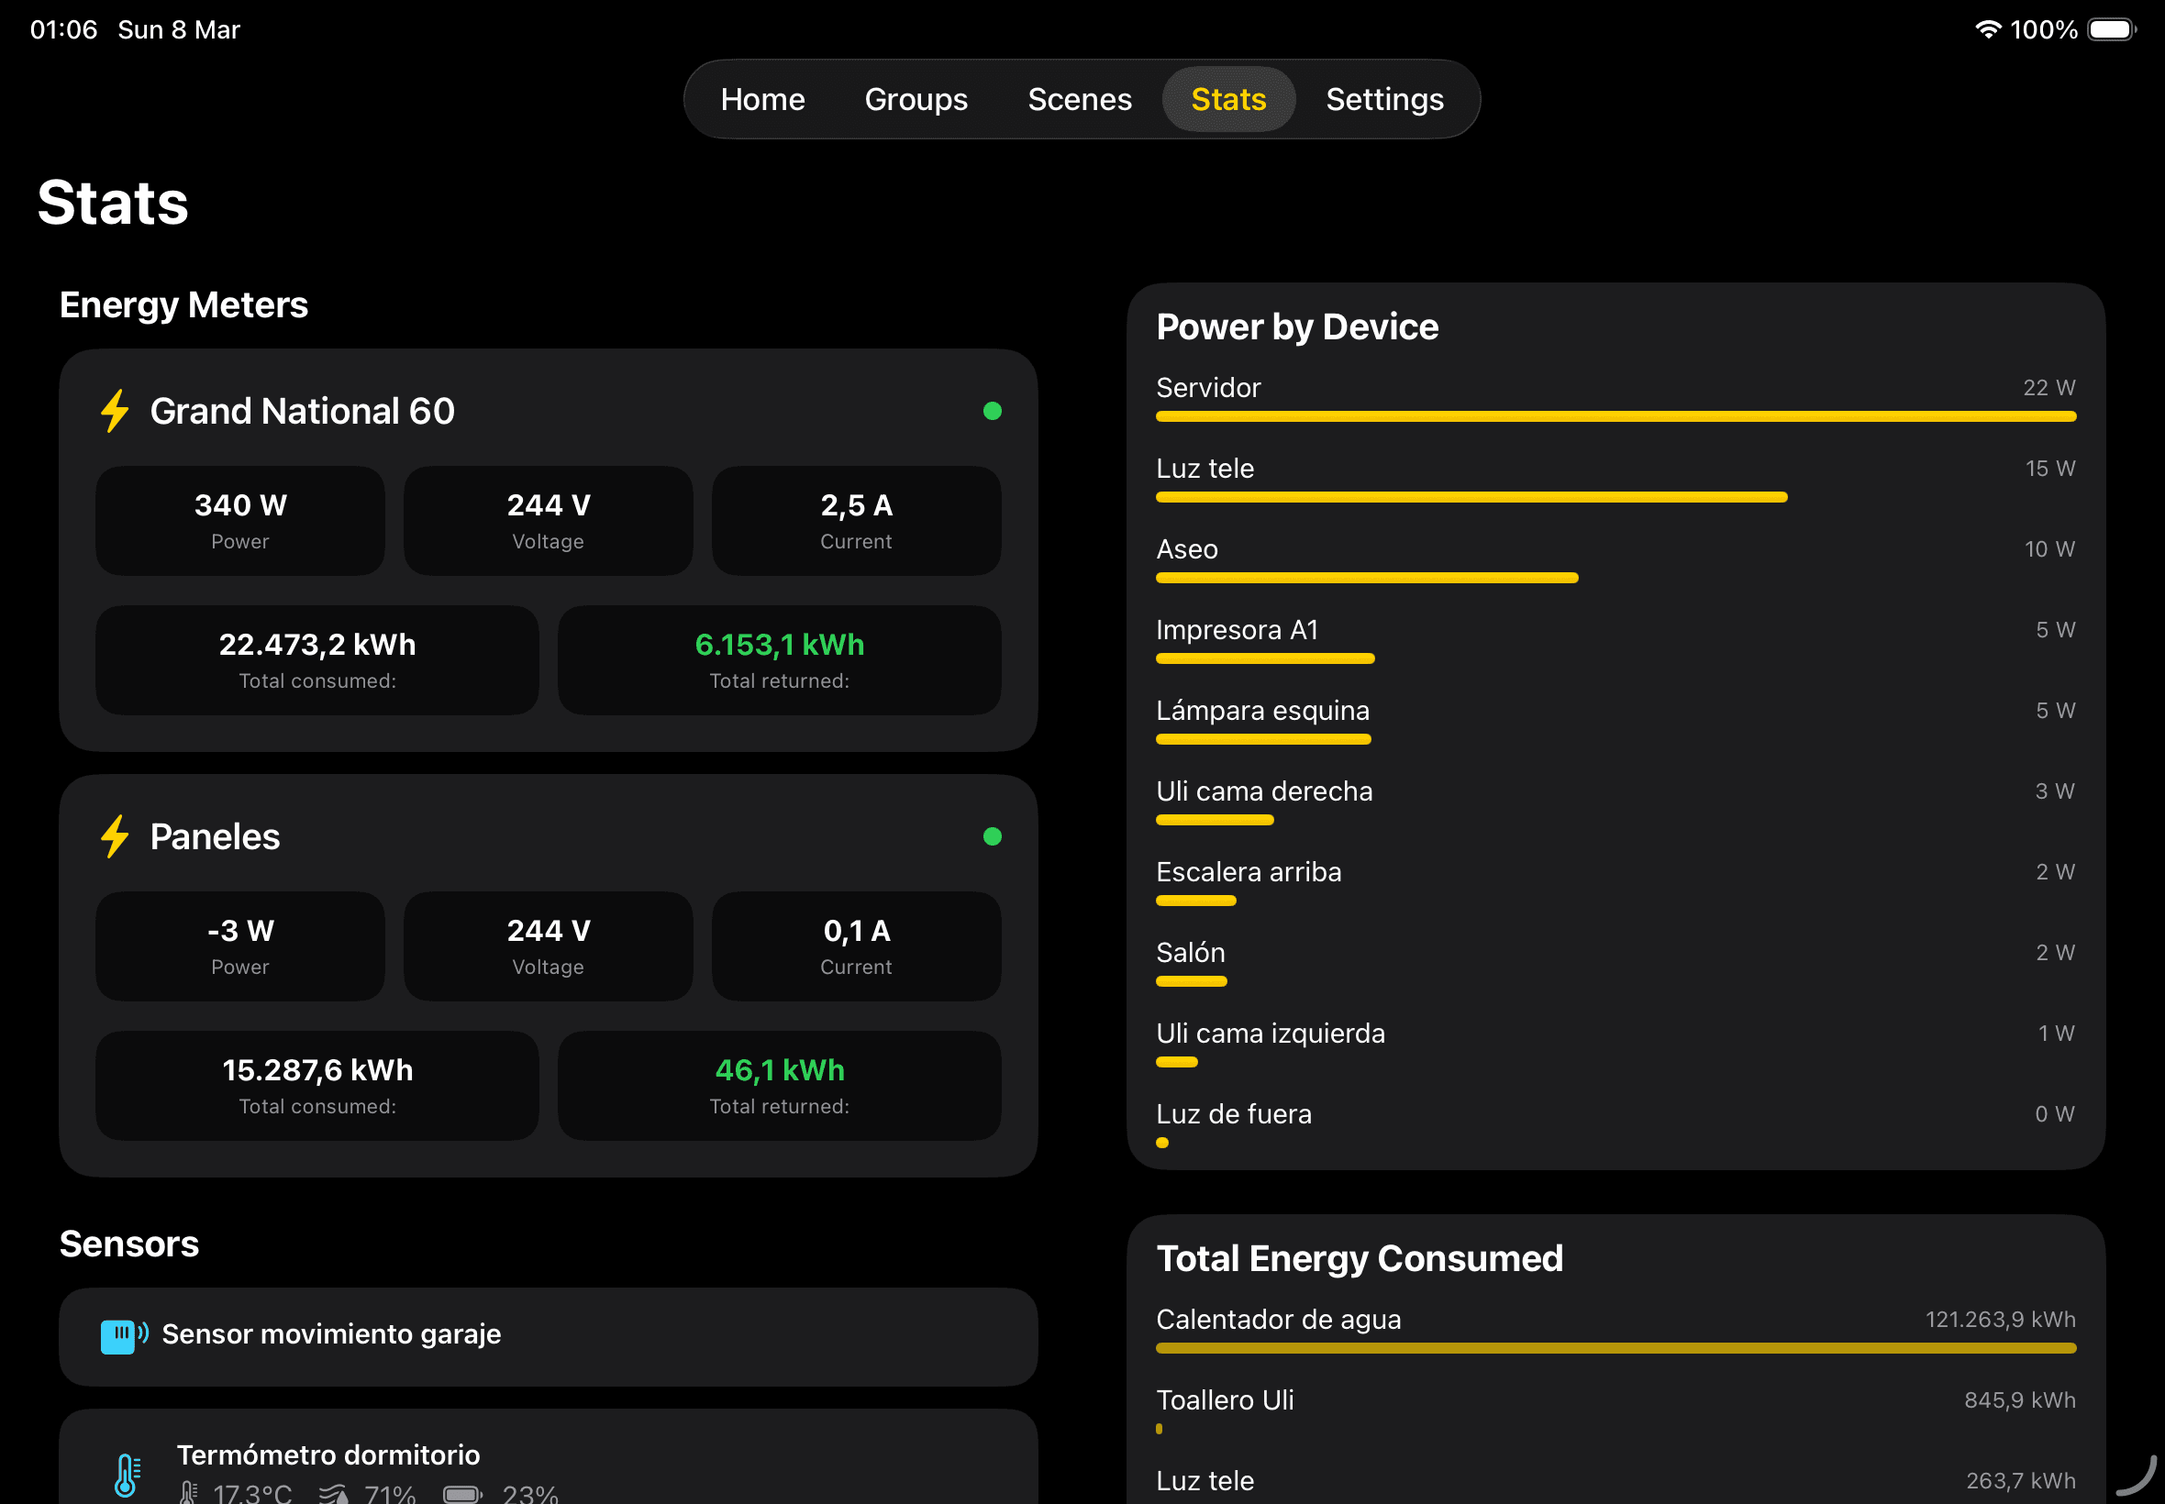Click the temperature icon beside 17.3°C
The width and height of the screenshot is (2165, 1504).
coord(190,1492)
